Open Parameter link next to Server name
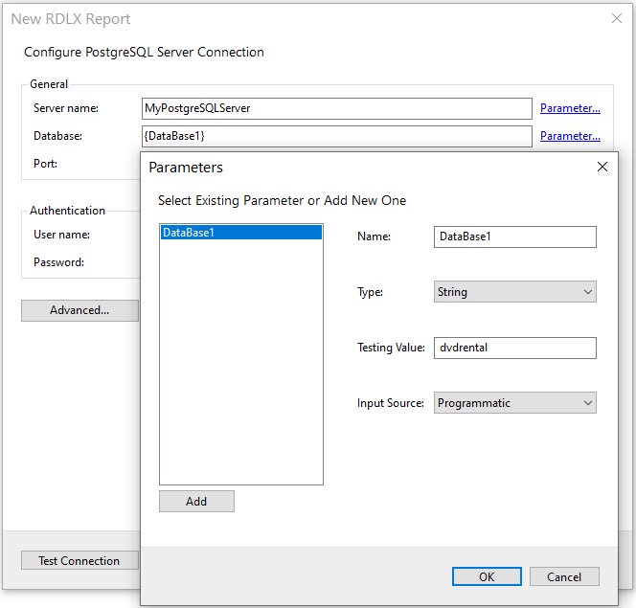636x608 pixels. pos(570,108)
